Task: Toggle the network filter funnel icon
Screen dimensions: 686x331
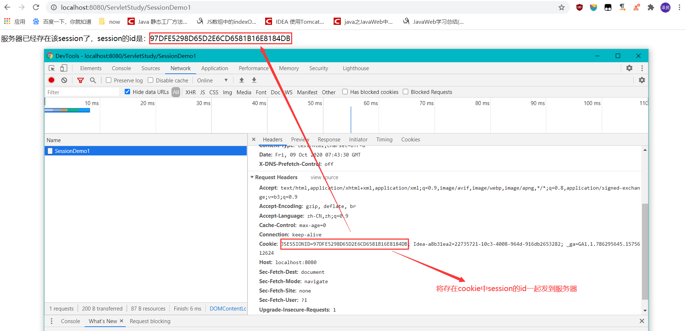Action: click(81, 80)
